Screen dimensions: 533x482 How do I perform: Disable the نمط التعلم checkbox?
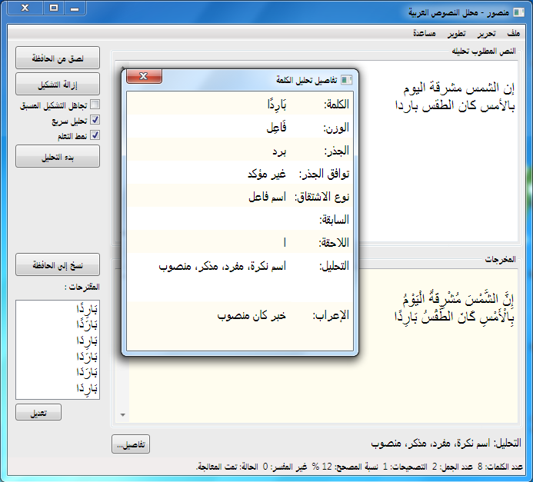point(95,135)
